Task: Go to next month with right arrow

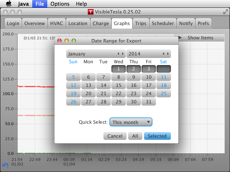Action: pyautogui.click(x=123, y=54)
